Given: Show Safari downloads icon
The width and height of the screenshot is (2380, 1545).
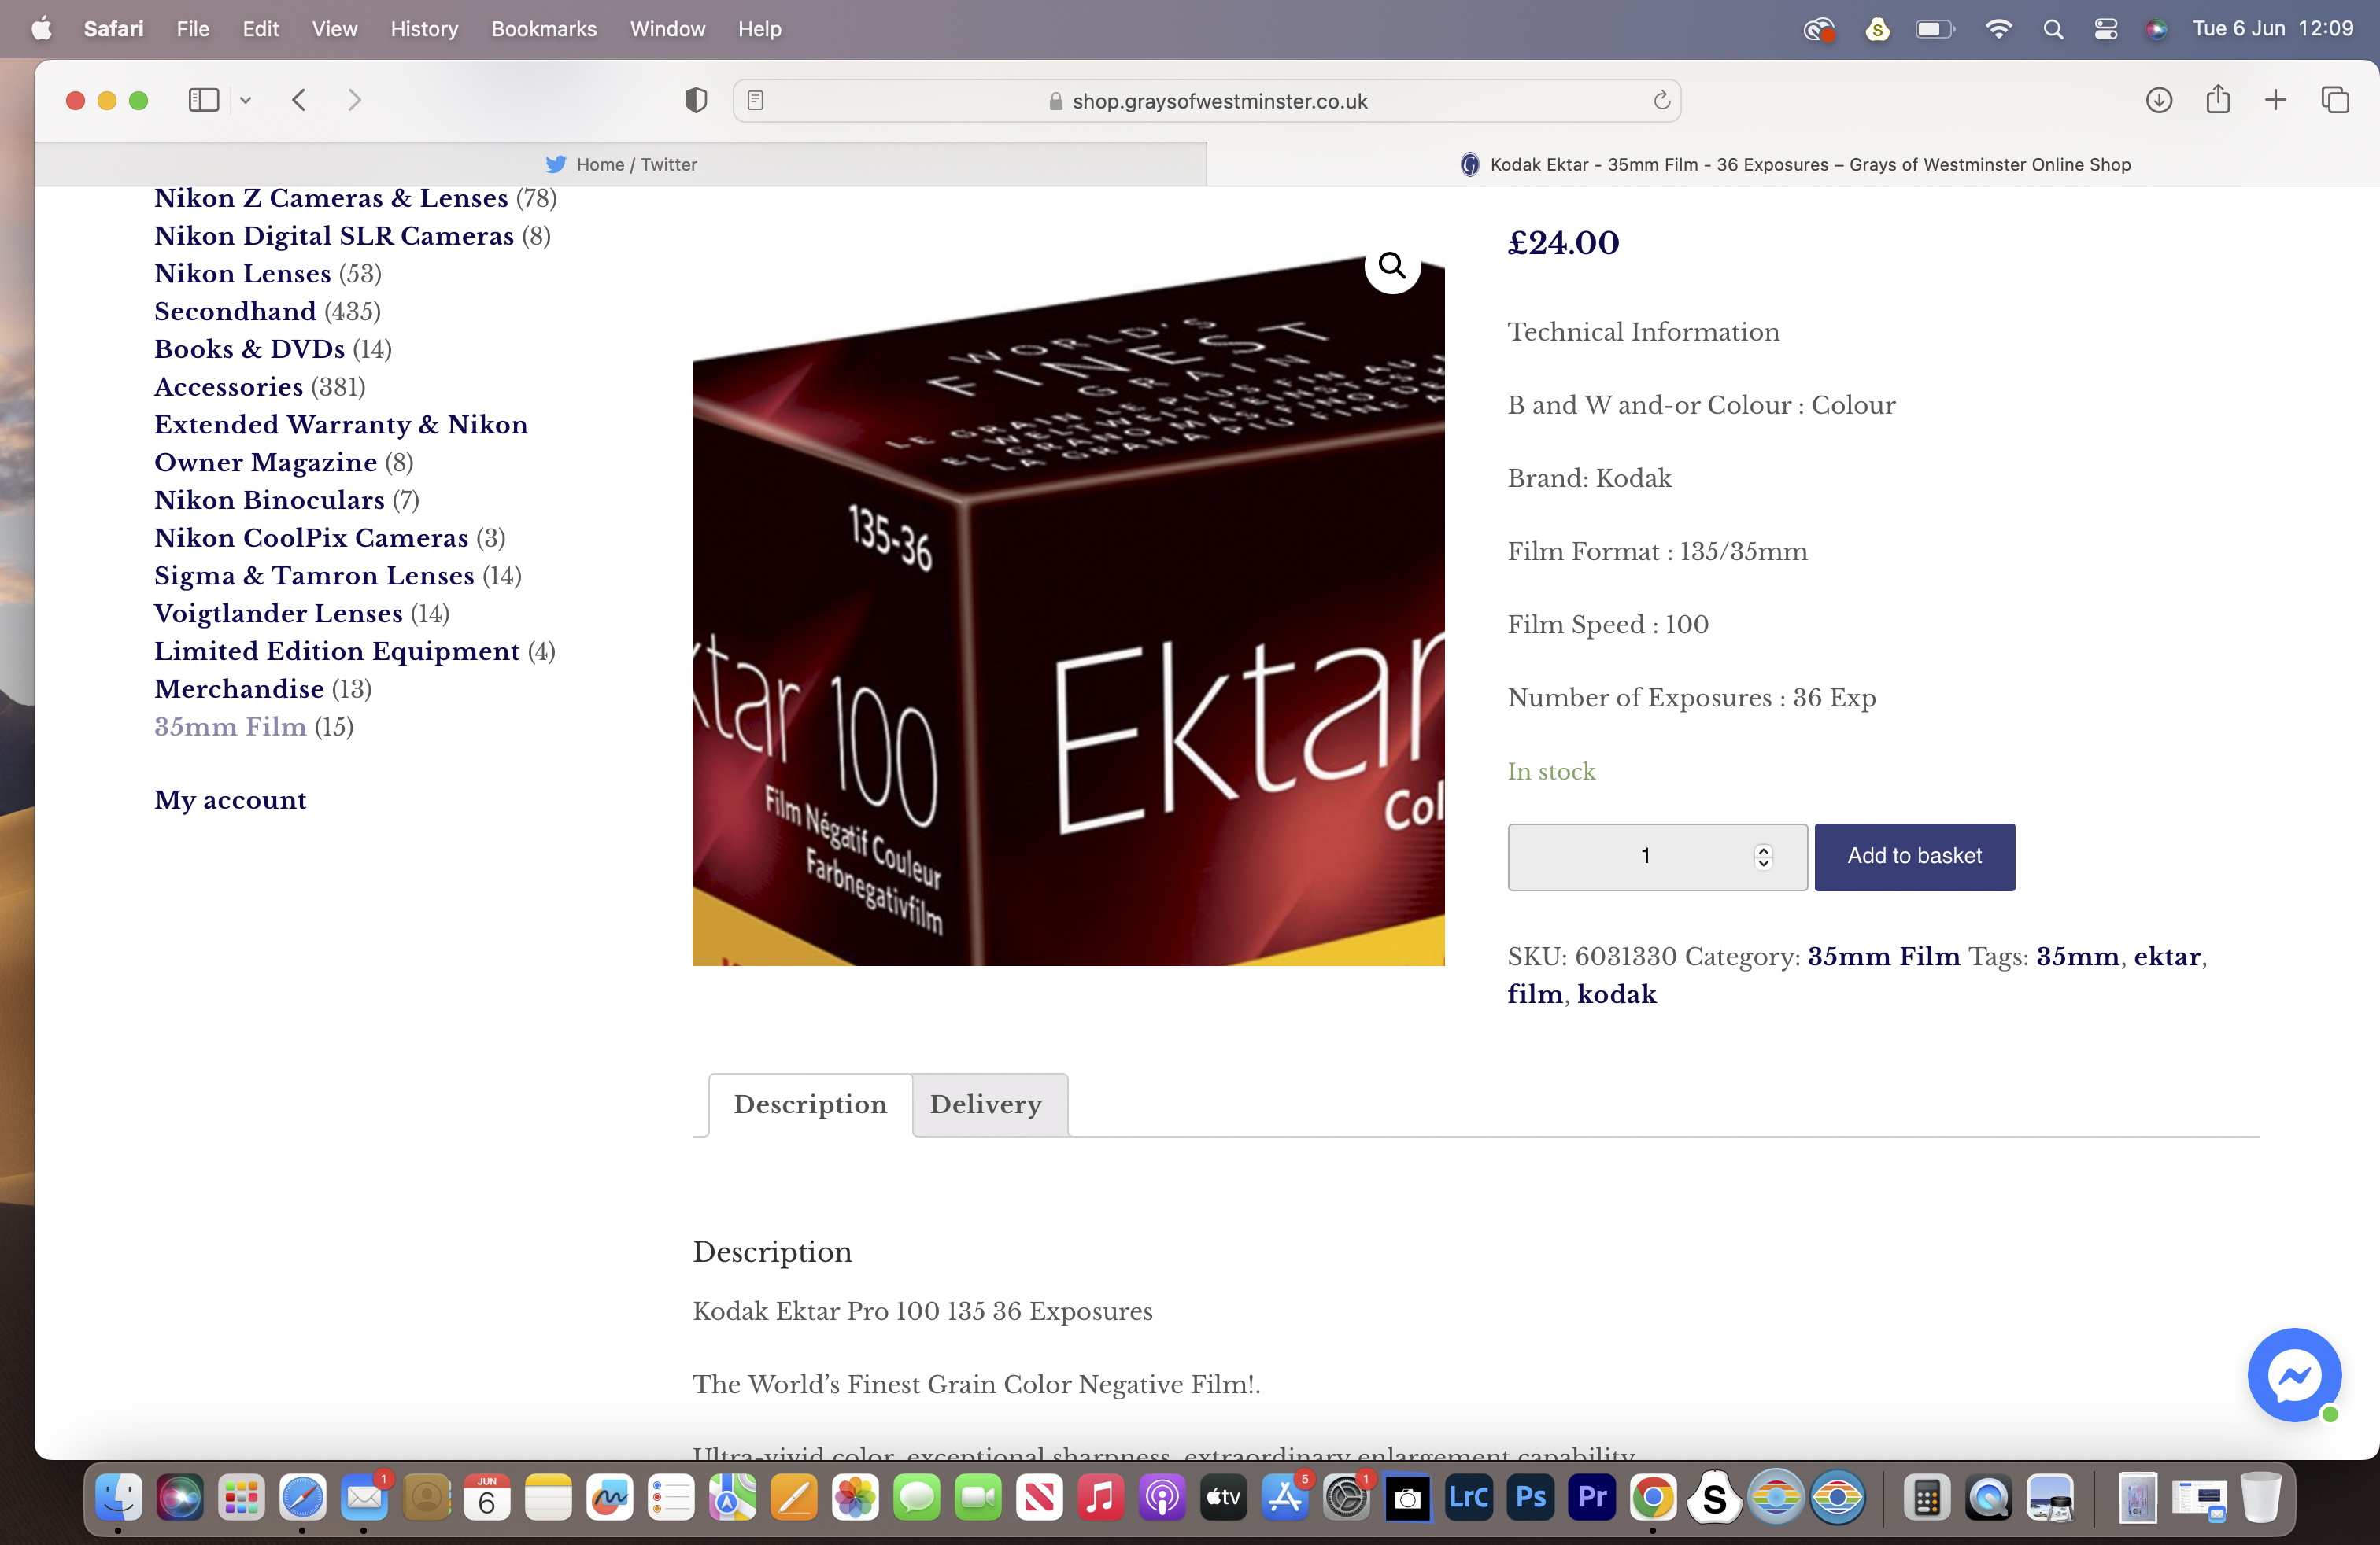Looking at the screenshot, I should click(x=2159, y=100).
